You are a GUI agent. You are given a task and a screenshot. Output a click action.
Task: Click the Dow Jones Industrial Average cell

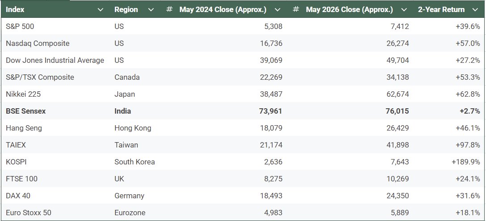click(55, 60)
